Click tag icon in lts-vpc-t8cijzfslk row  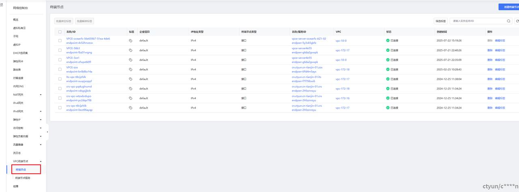[x=131, y=79]
